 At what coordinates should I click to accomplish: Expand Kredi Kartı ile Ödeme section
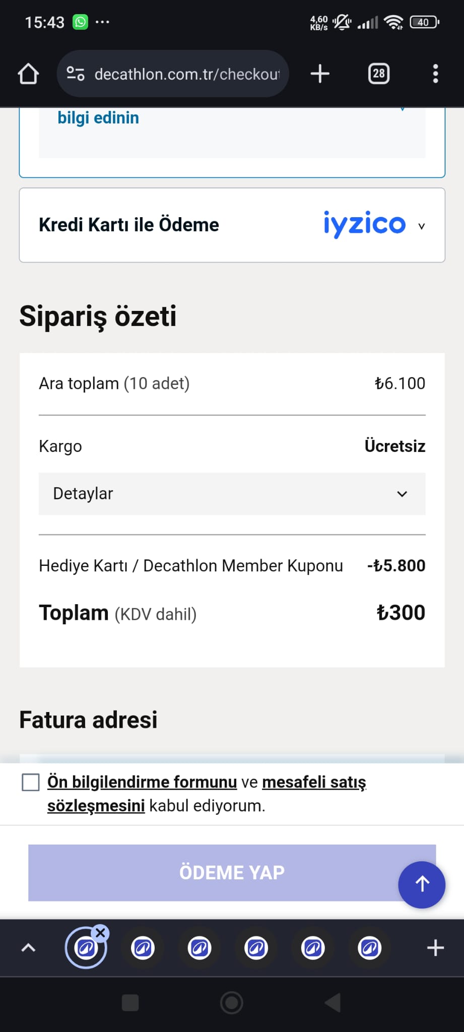click(232, 225)
